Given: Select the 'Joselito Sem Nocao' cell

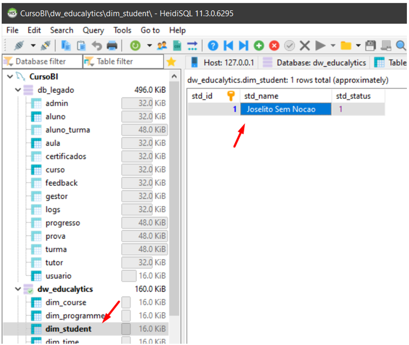Looking at the screenshot, I should [x=286, y=109].
